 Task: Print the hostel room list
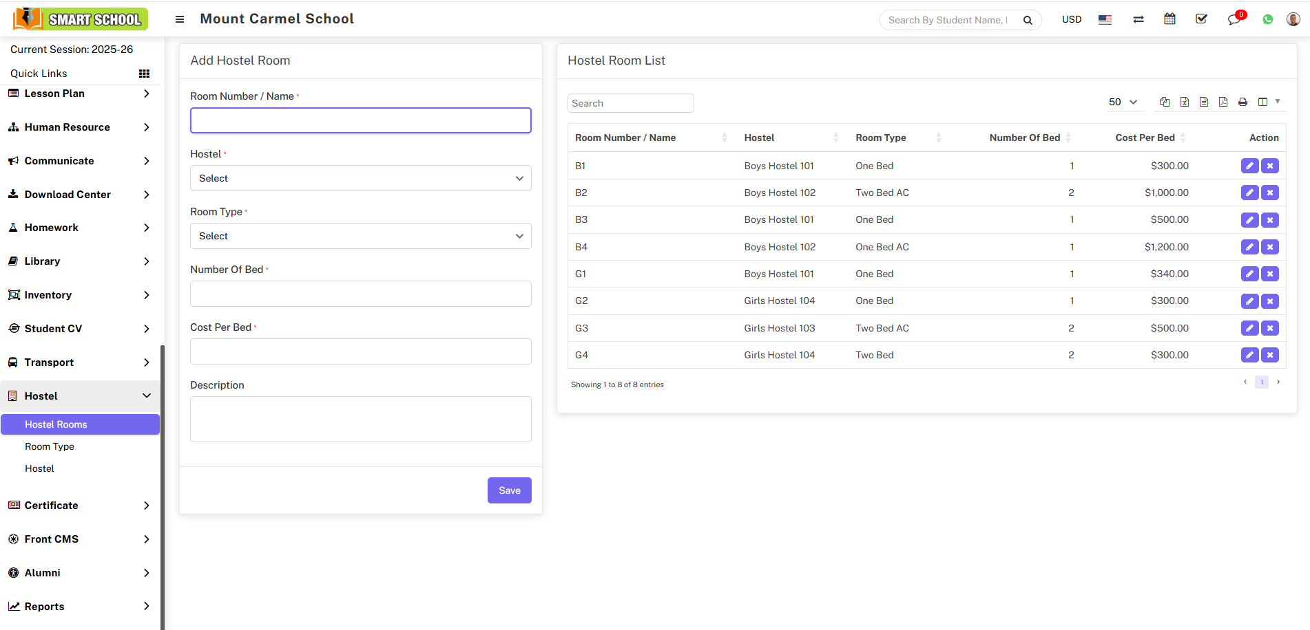(x=1243, y=102)
